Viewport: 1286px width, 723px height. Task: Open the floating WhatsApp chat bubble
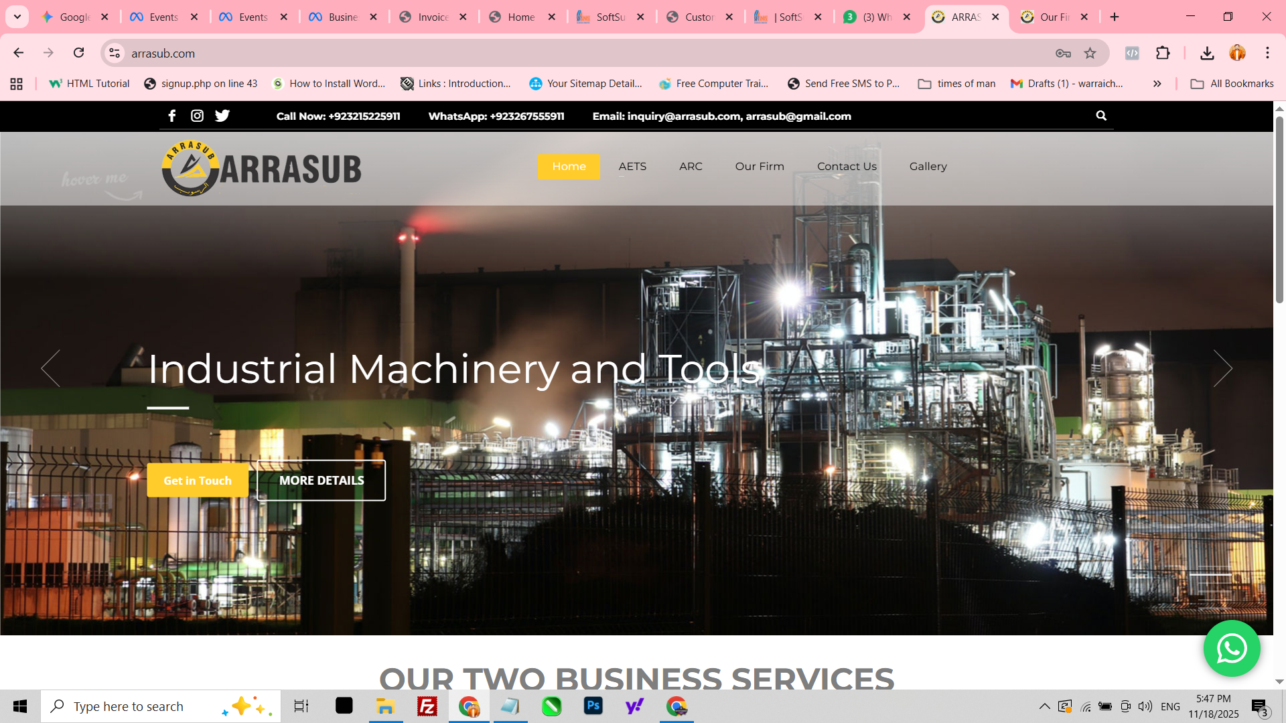click(x=1232, y=648)
